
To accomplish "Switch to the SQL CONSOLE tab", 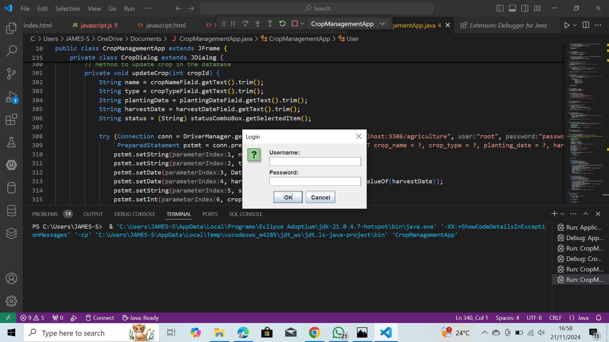I will pos(246,214).
